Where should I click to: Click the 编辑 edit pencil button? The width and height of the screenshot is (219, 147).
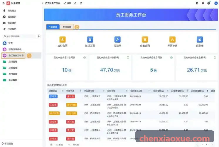click(x=68, y=3)
